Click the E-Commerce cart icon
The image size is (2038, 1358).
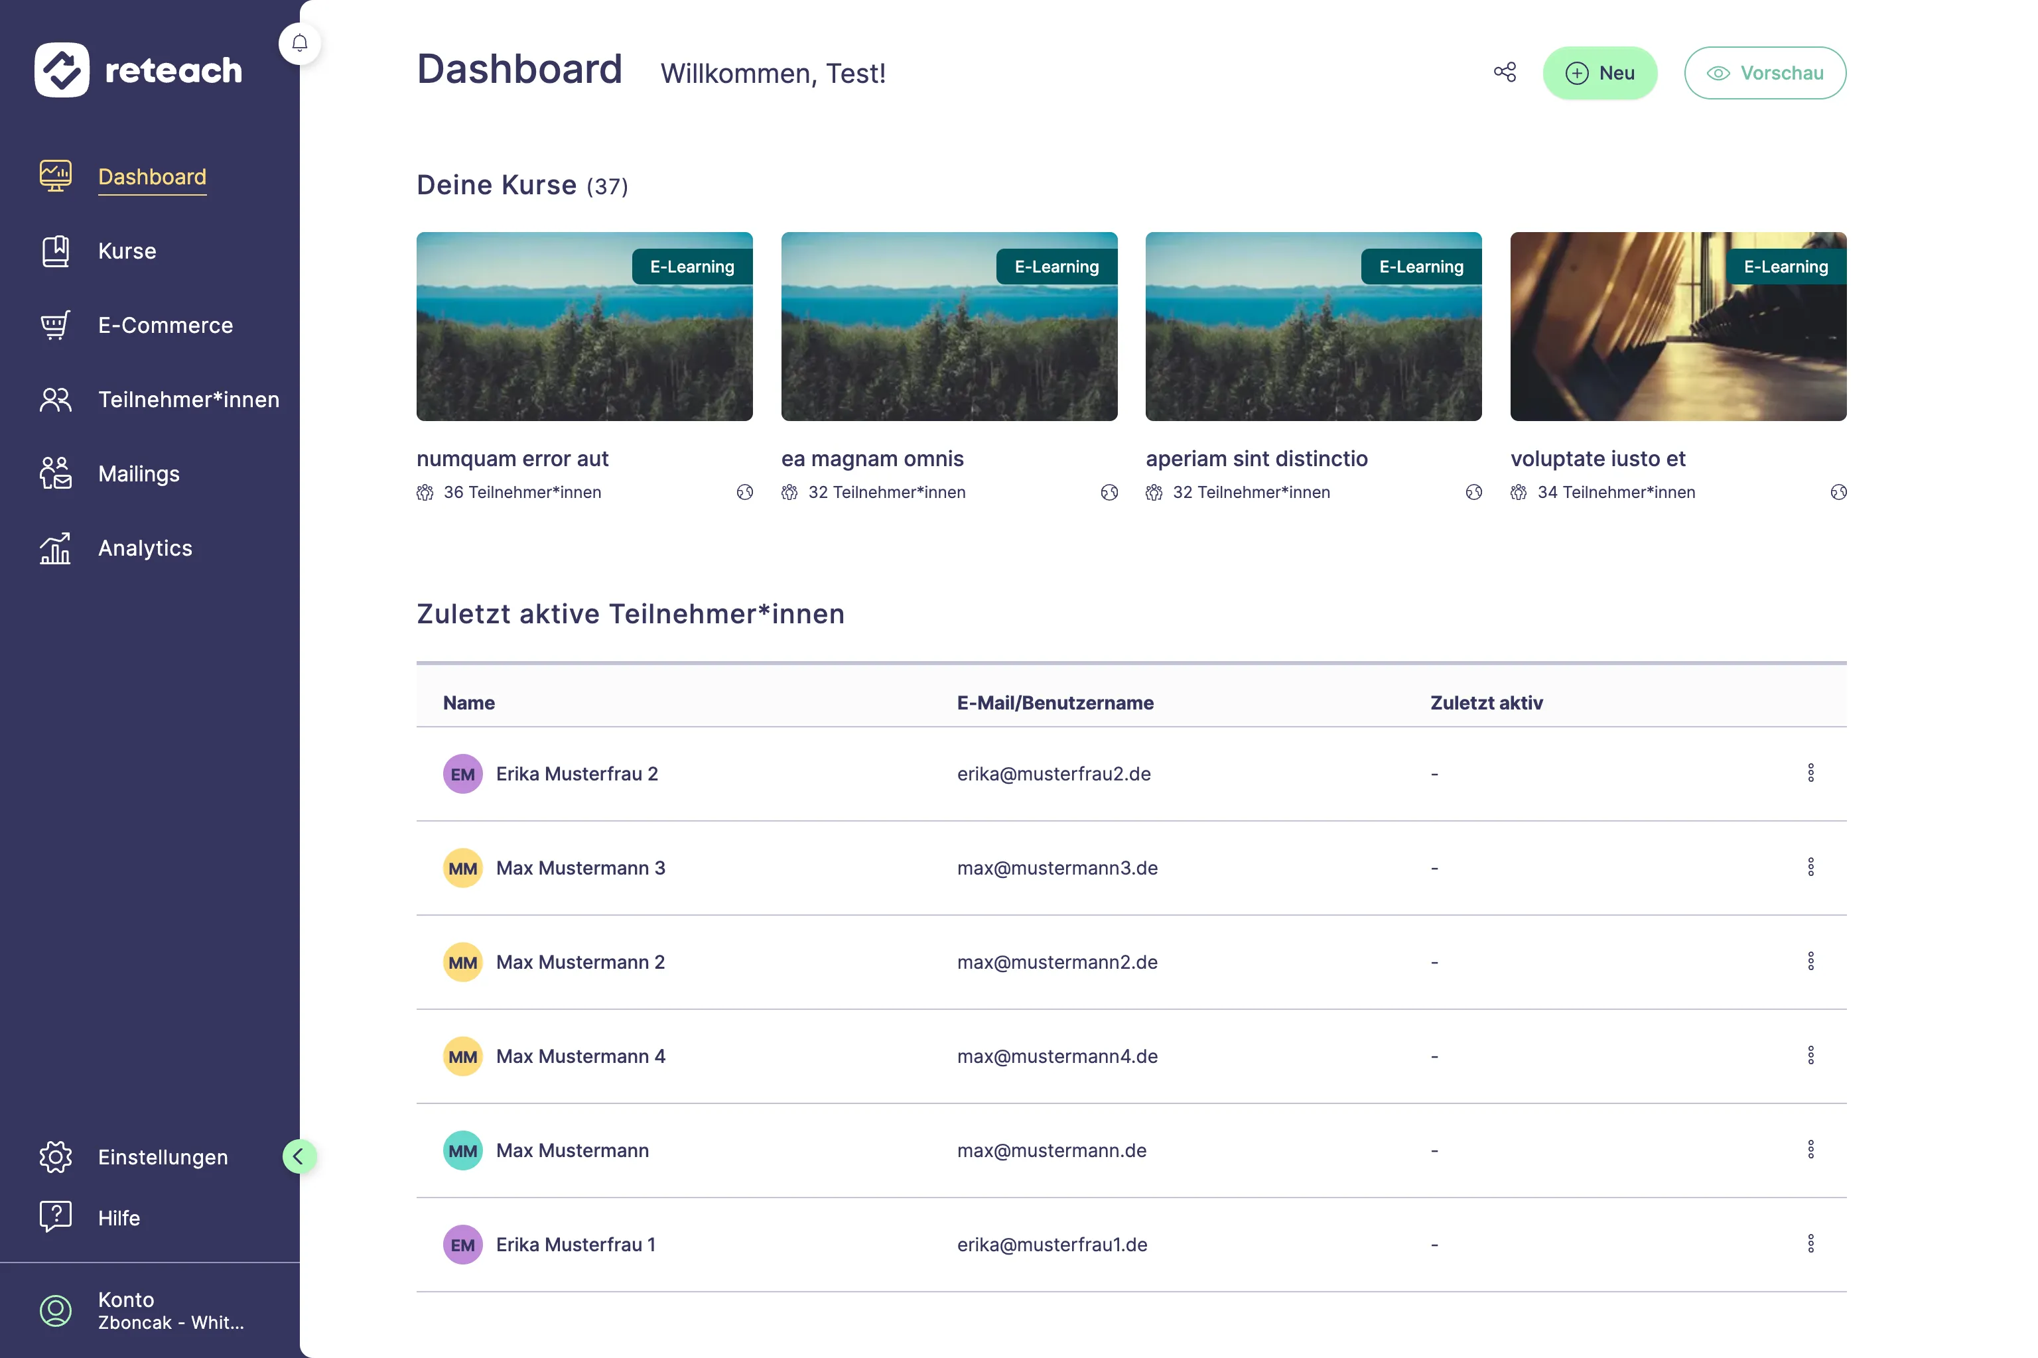[x=56, y=326]
